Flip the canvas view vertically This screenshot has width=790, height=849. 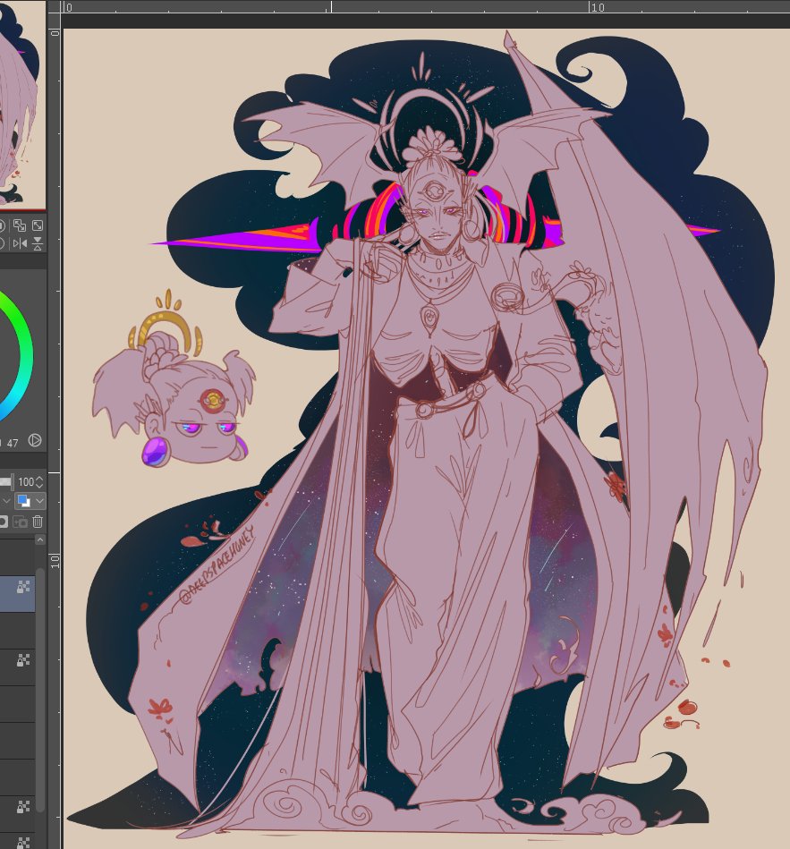(38, 243)
